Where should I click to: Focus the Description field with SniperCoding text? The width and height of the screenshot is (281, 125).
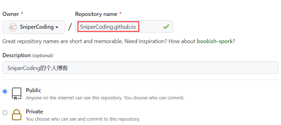tap(140, 68)
